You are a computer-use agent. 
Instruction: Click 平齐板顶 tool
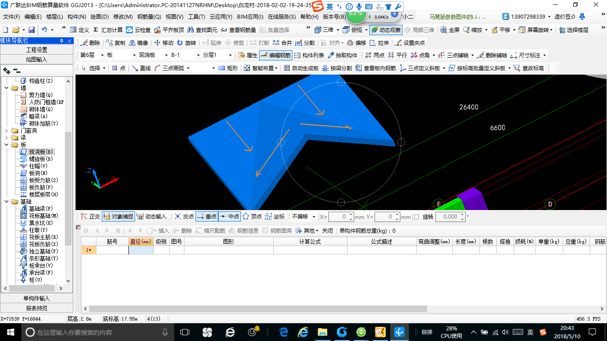click(x=168, y=30)
